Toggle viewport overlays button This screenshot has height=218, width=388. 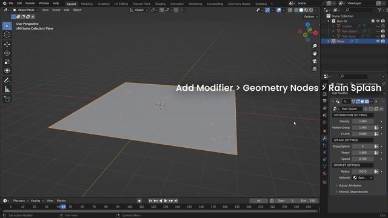click(279, 10)
